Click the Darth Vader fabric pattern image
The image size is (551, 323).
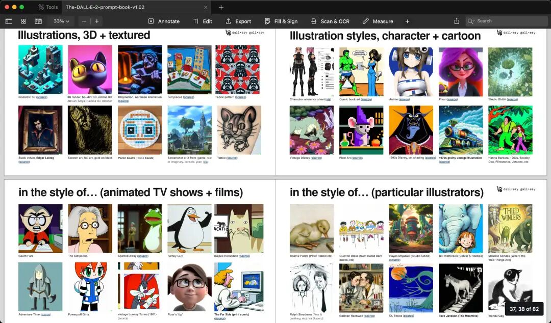(238, 69)
